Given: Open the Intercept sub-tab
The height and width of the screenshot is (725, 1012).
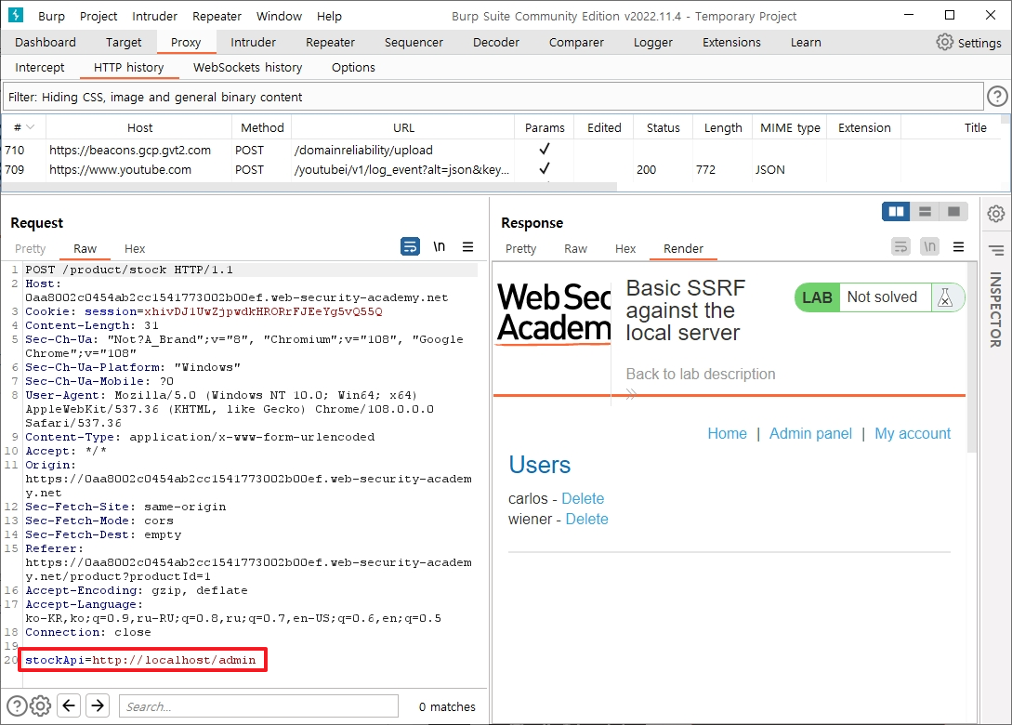Looking at the screenshot, I should click(x=39, y=67).
